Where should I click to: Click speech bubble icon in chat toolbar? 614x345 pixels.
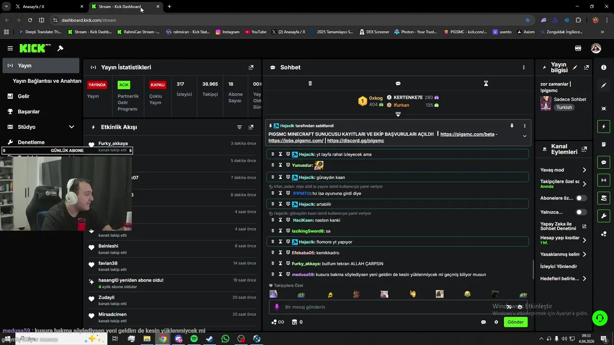(x=398, y=83)
